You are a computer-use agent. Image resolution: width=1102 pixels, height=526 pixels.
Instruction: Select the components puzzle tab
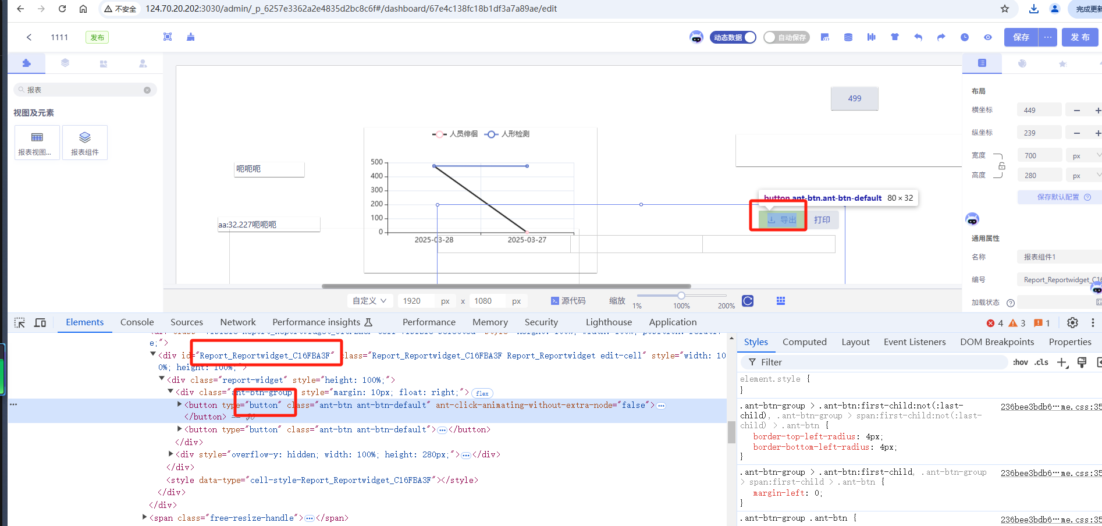coord(26,63)
